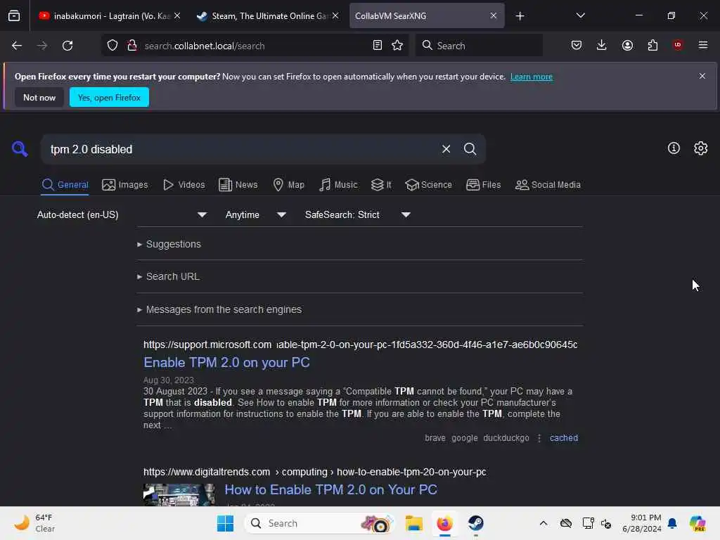This screenshot has height=540, width=720.
Task: Open How to Enable TPM 2.0 result
Action: [x=330, y=489]
